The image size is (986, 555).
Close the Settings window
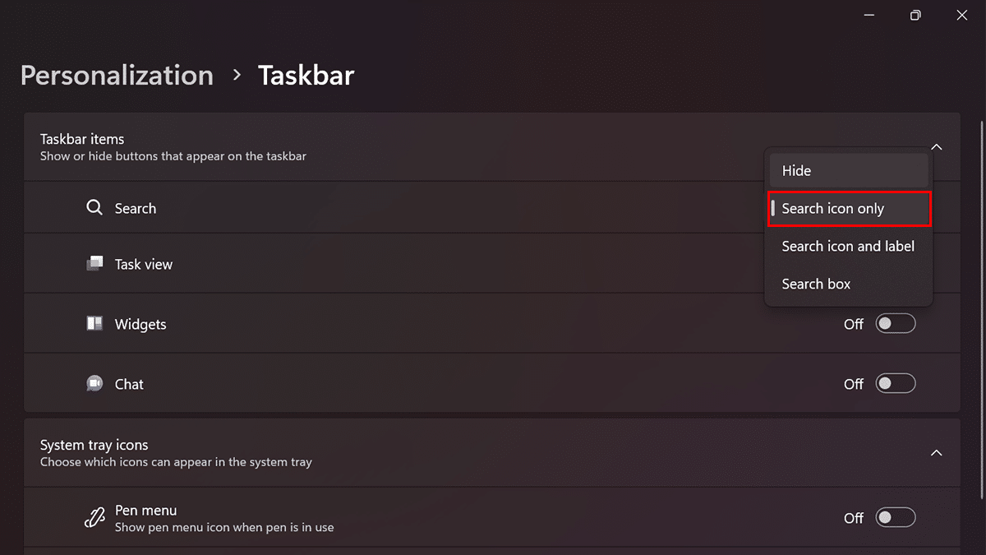pos(961,16)
